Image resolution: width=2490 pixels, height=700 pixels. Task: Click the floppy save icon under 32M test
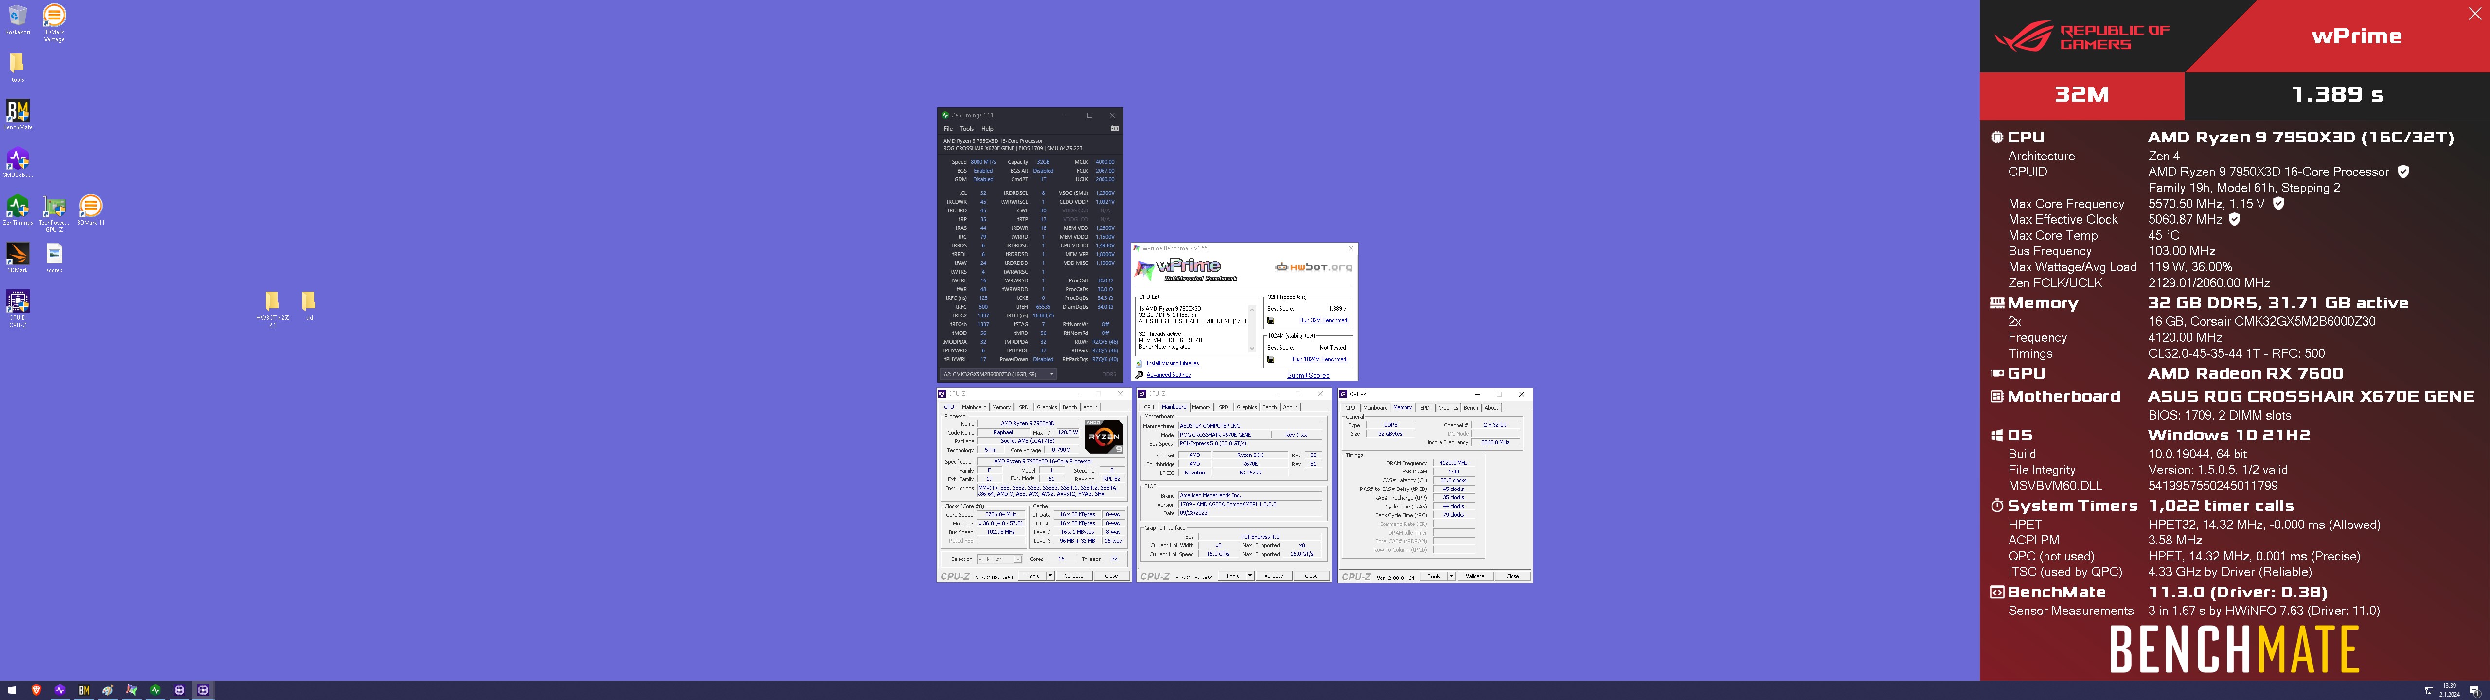1270,320
